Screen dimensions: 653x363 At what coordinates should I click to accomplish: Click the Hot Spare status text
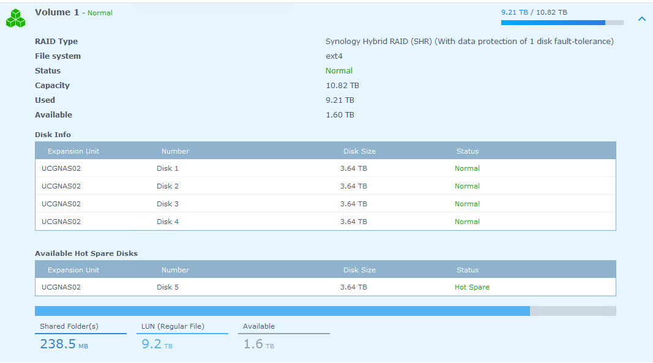click(471, 287)
